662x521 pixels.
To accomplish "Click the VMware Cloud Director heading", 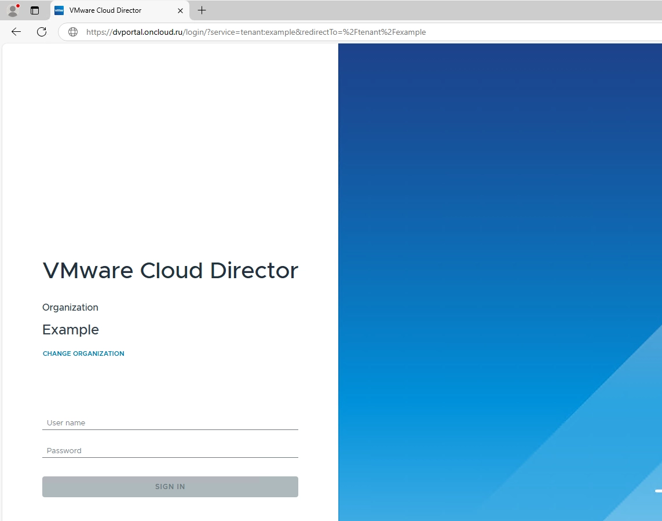I will coord(170,271).
